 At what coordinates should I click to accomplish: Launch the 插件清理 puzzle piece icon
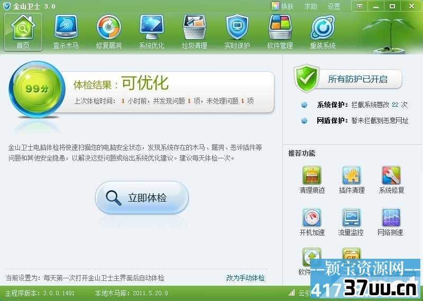click(352, 175)
